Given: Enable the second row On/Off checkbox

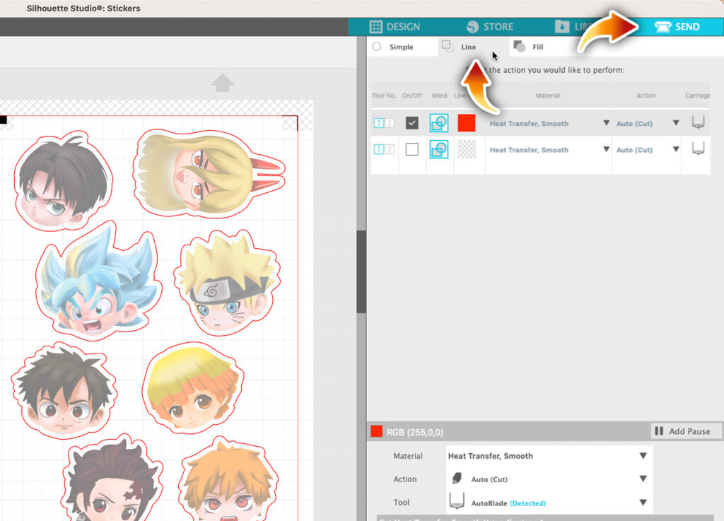Looking at the screenshot, I should (412, 150).
